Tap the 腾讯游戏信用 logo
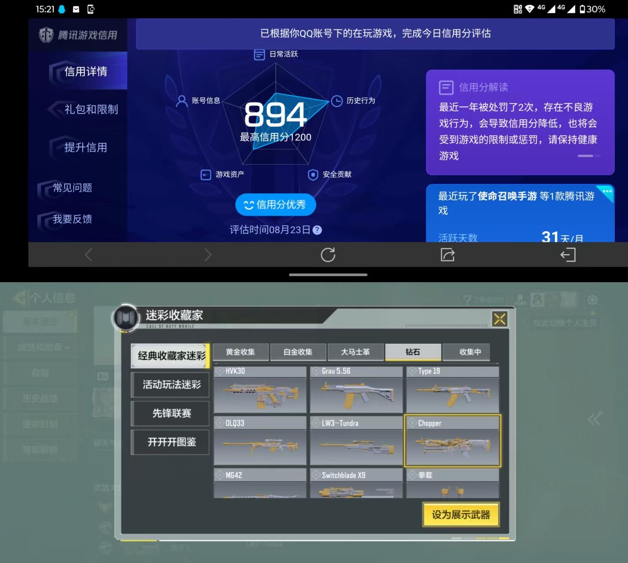 click(78, 35)
